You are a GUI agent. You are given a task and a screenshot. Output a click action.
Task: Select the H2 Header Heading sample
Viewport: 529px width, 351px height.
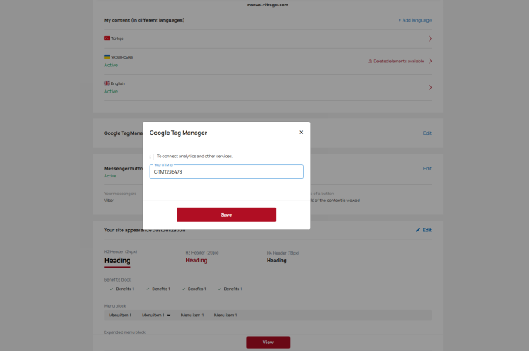[117, 261]
